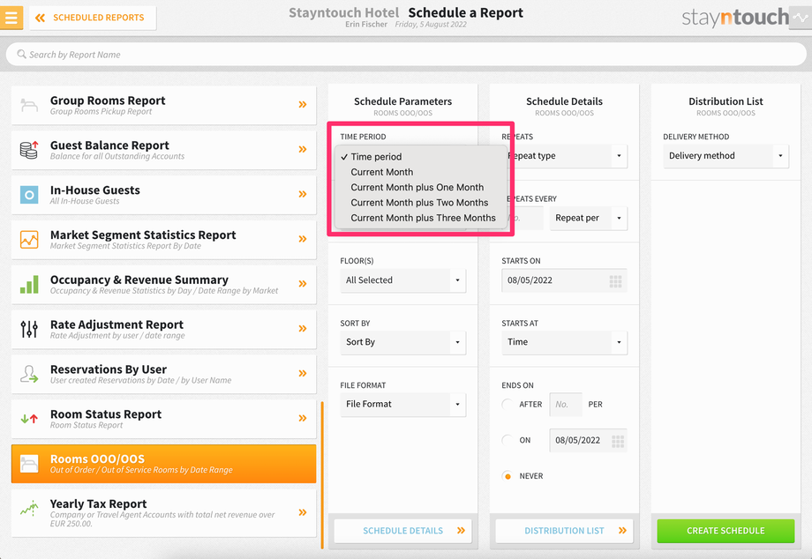The image size is (812, 559).
Task: Expand Room Status Report chevron
Action: click(x=303, y=418)
